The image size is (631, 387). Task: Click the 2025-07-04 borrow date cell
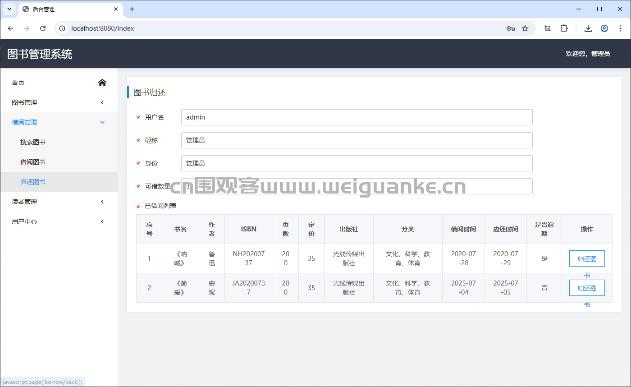pyautogui.click(x=463, y=288)
